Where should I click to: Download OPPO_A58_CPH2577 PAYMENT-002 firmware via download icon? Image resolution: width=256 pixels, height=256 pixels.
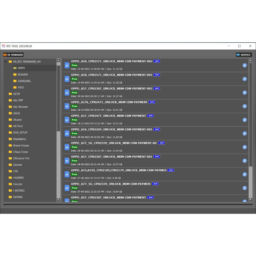pyautogui.click(x=244, y=65)
